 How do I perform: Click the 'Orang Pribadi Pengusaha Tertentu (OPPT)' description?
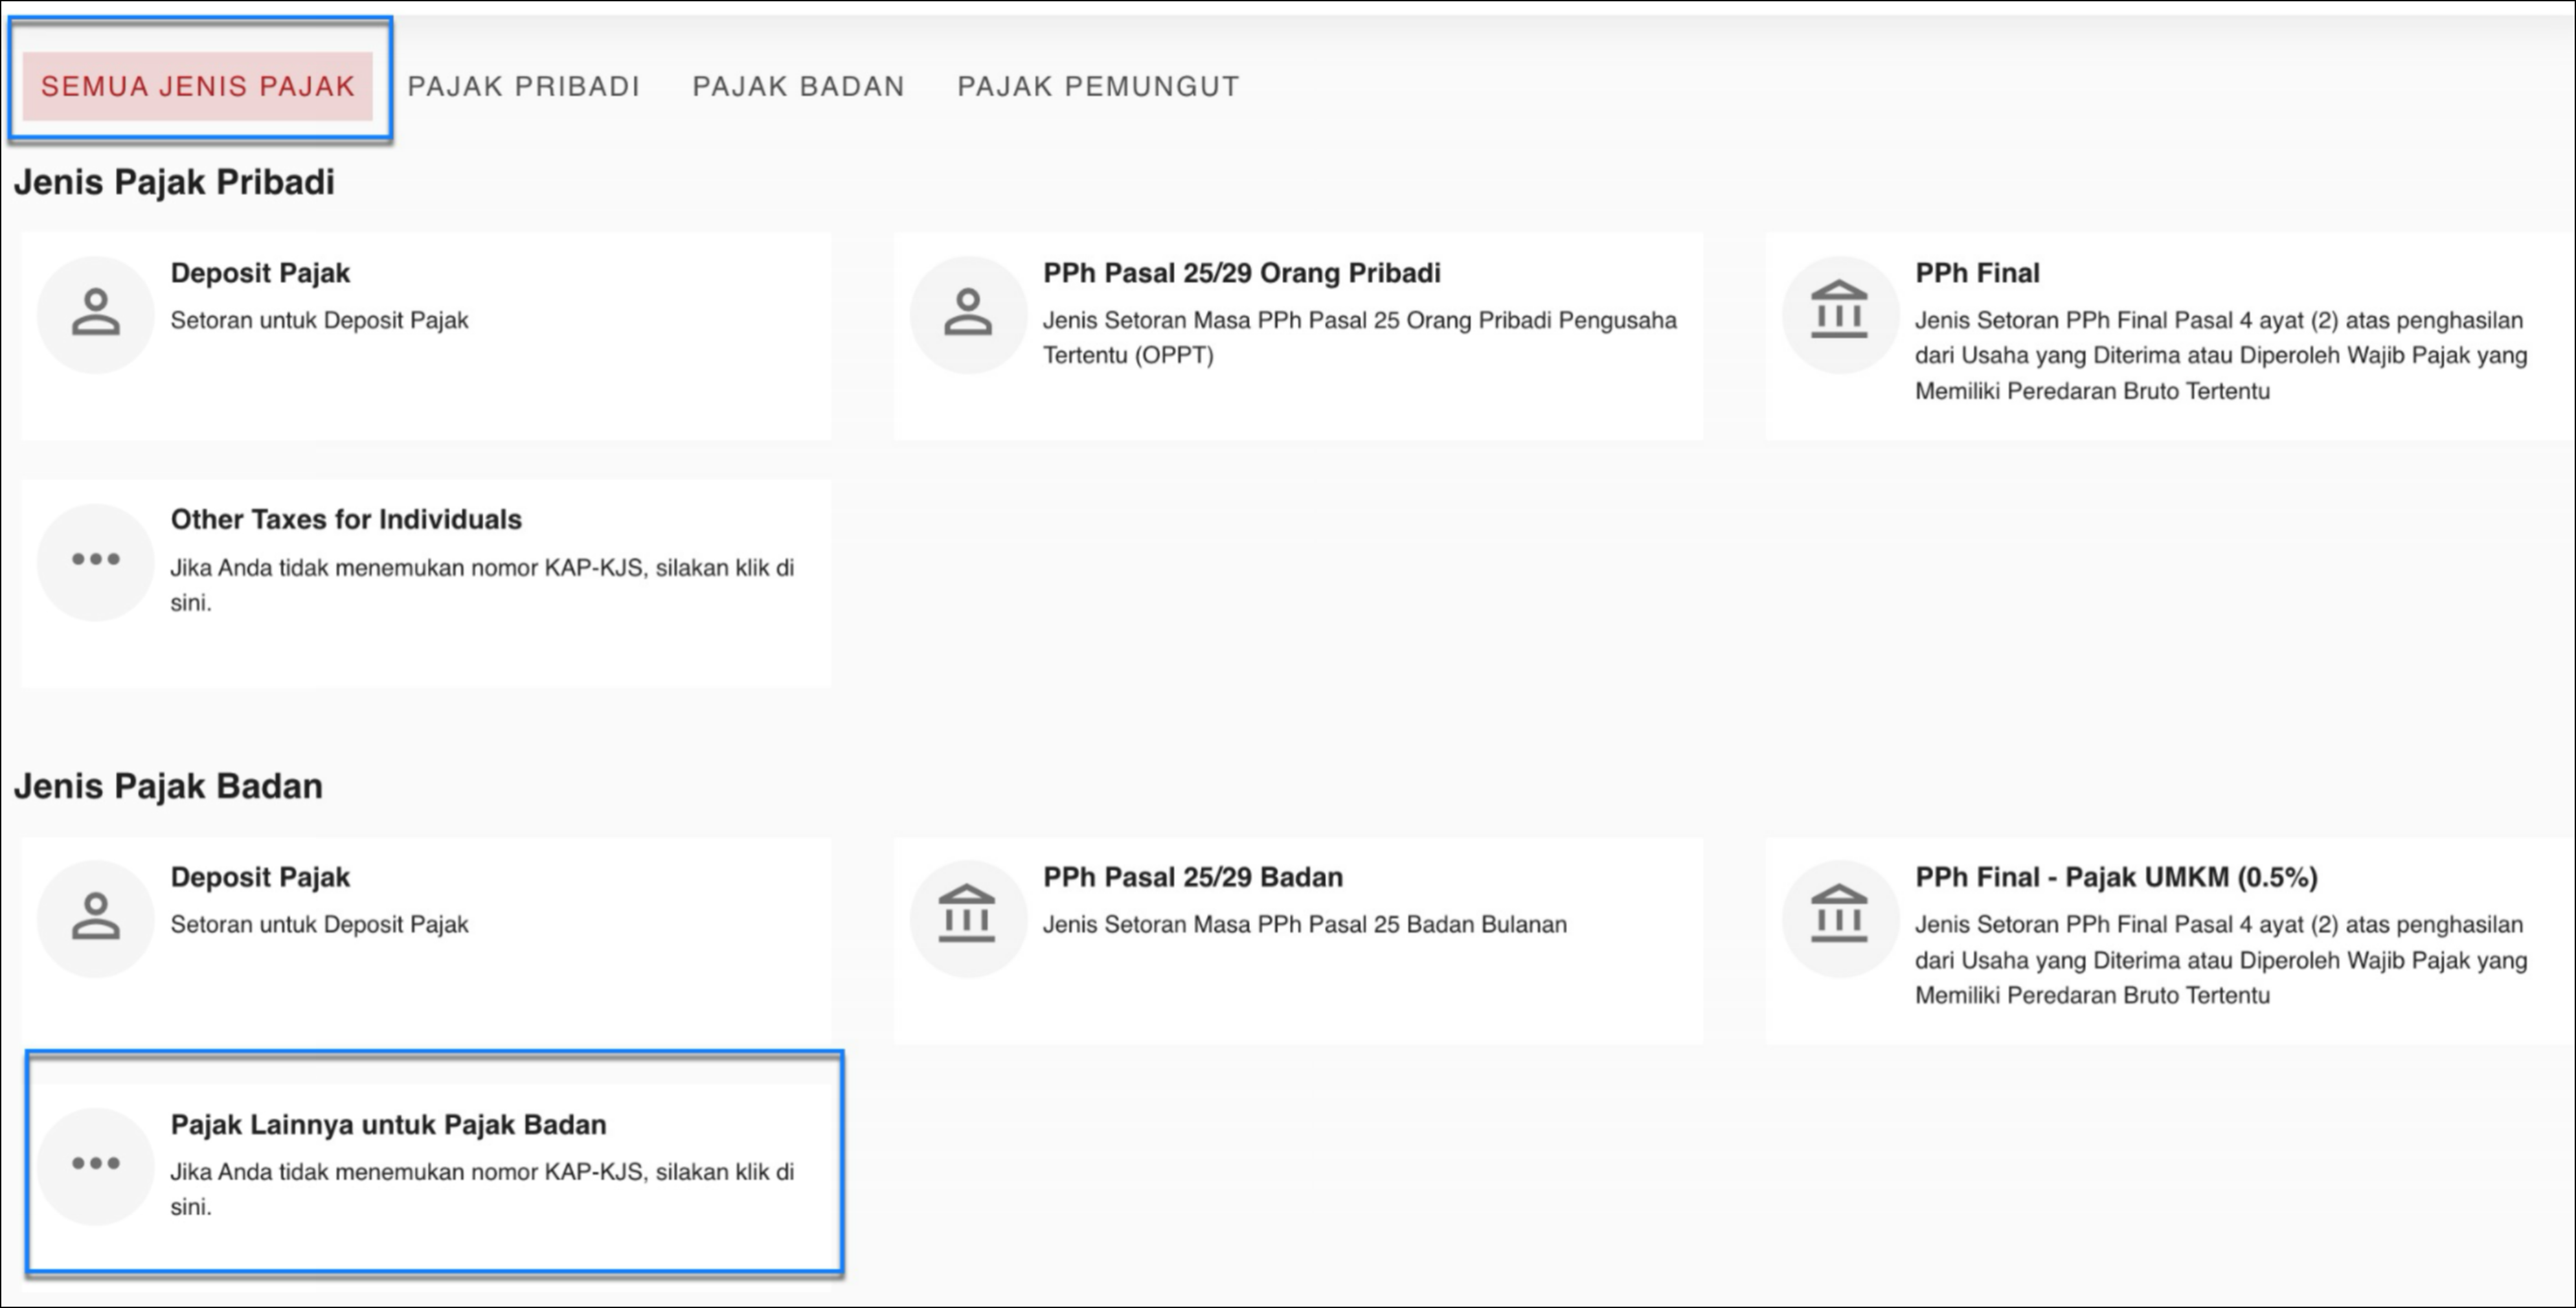click(x=1360, y=338)
